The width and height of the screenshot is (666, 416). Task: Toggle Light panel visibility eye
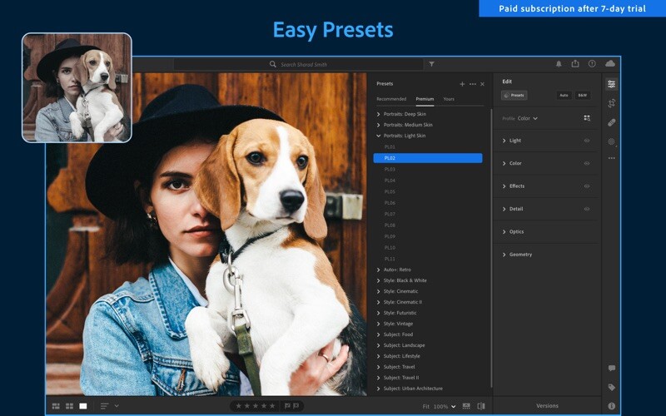(587, 141)
